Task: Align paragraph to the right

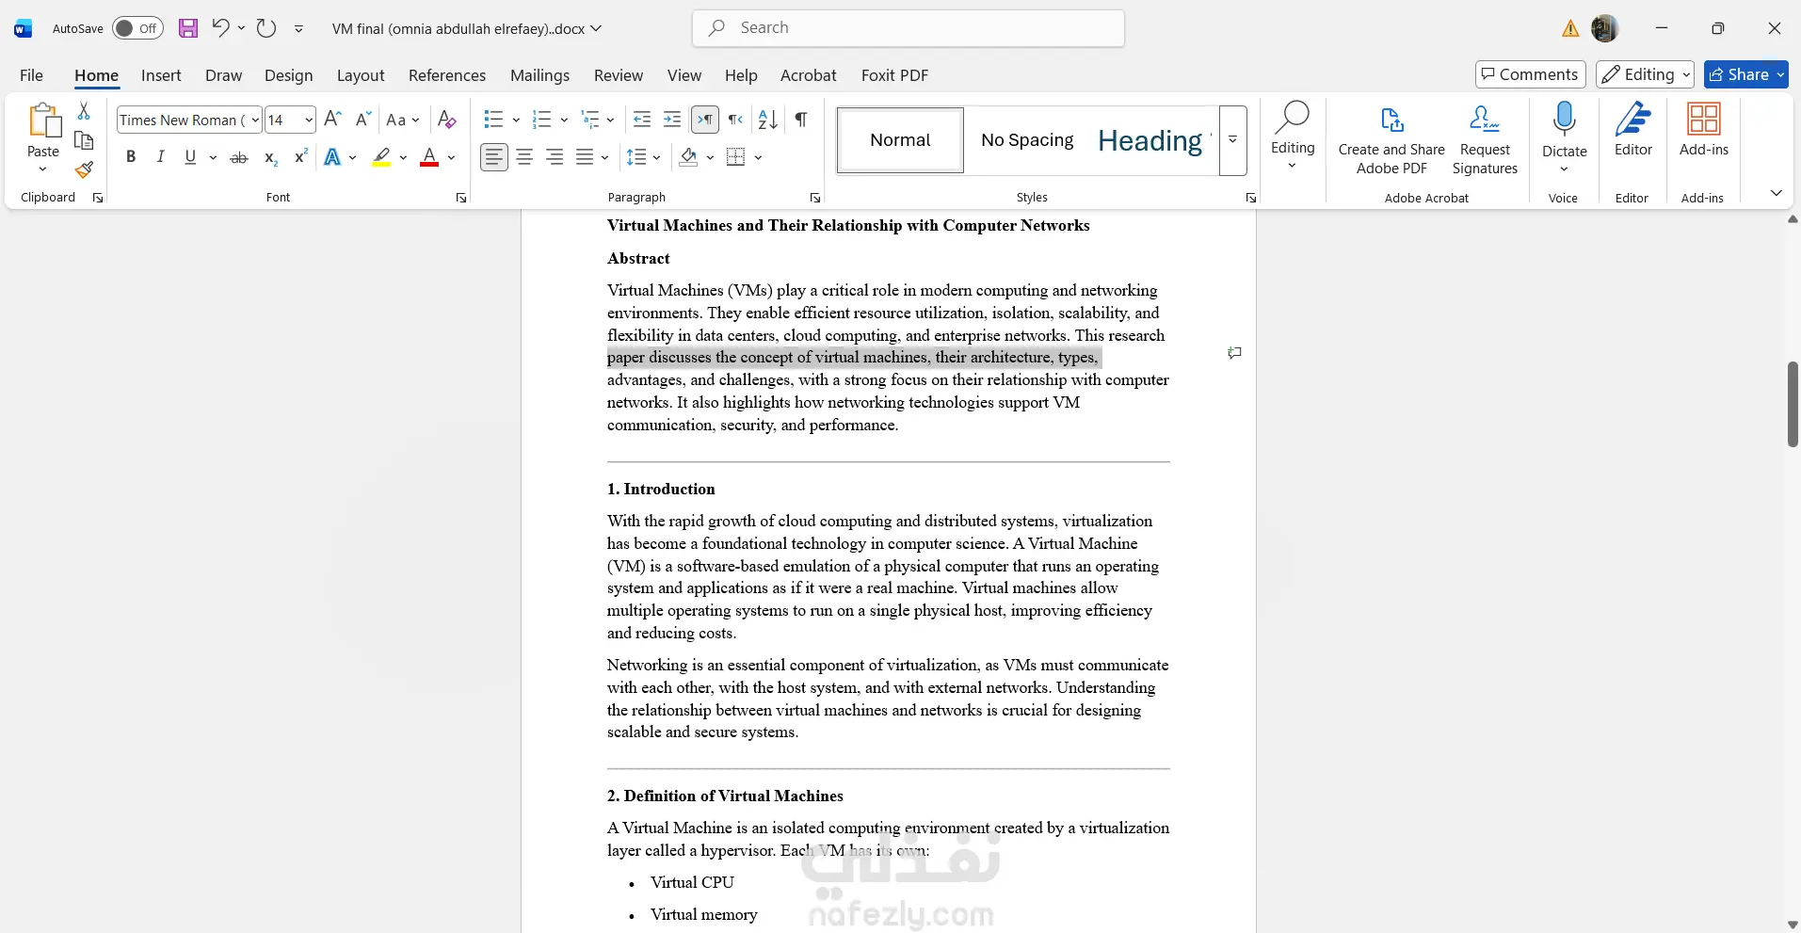Action: (555, 157)
